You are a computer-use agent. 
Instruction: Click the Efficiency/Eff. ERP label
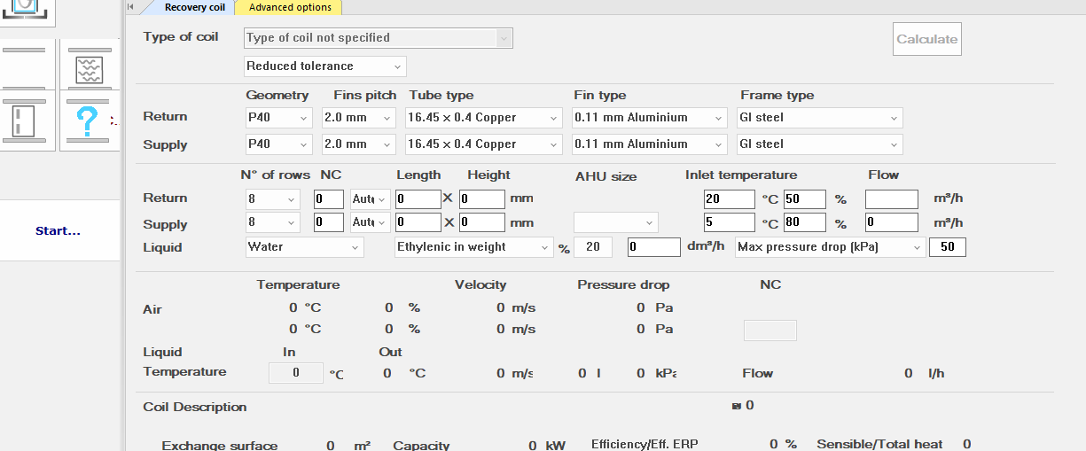click(645, 443)
